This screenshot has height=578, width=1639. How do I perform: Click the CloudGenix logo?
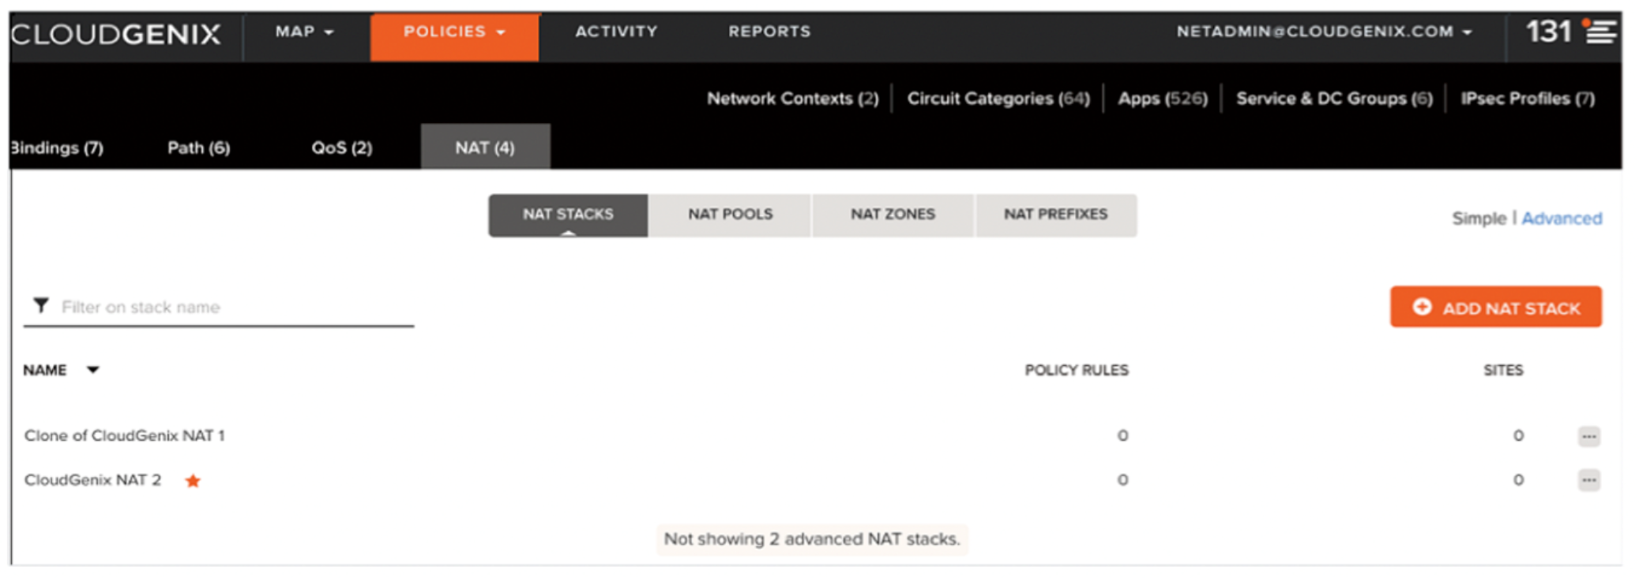click(116, 34)
